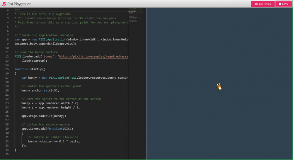Click the JS logo icon
Image resolution: width=293 pixels, height=160 pixels.
tap(4, 4)
